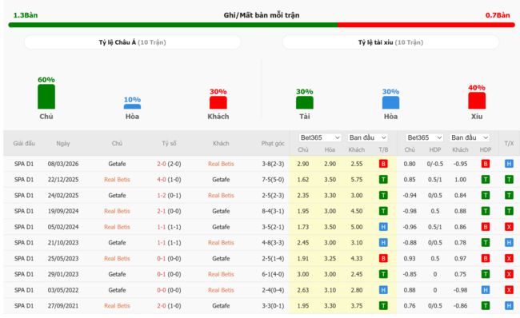Click the blue 10% Hòa bar

[132, 106]
